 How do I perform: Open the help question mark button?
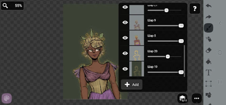(x=195, y=9)
